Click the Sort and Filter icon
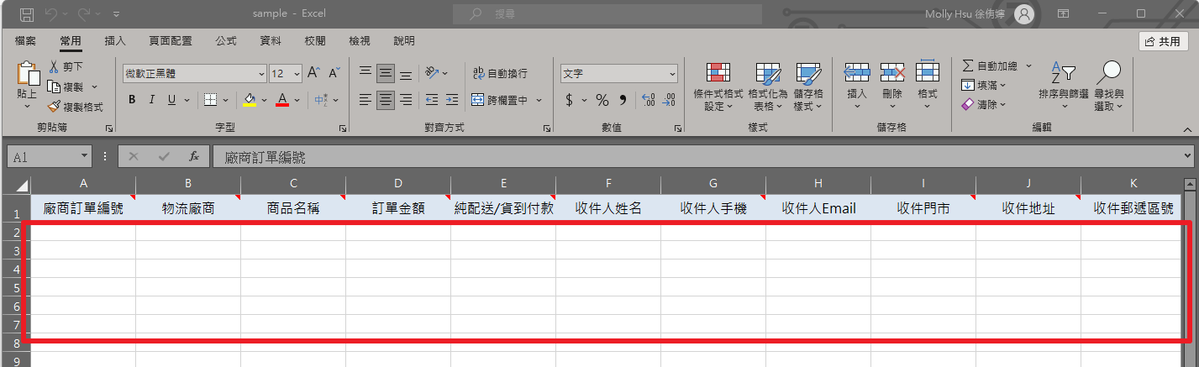 point(1063,75)
